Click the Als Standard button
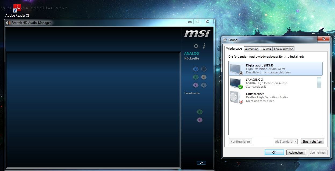Viewport: 335px width, 171px height. (284, 142)
